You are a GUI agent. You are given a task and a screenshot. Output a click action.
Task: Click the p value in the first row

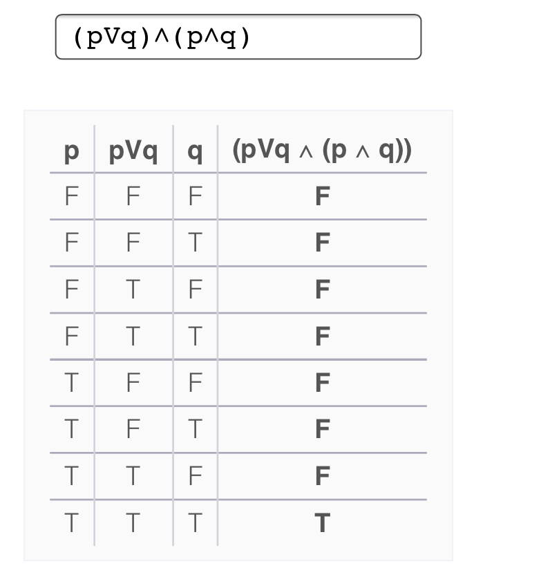coord(71,197)
